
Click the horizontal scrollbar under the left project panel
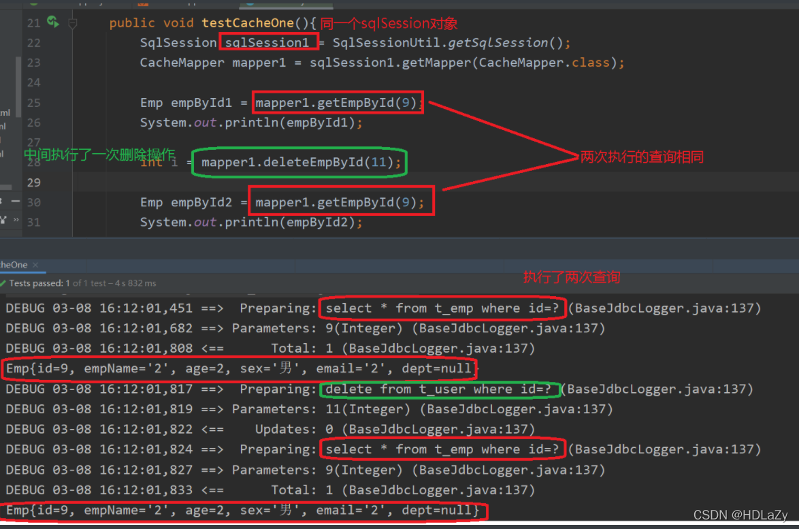(6, 187)
